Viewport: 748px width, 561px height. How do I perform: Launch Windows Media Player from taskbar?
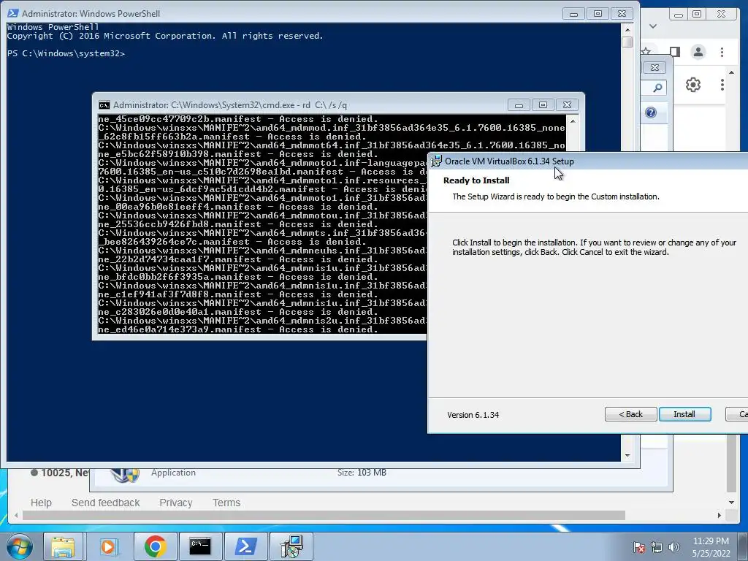pos(108,546)
